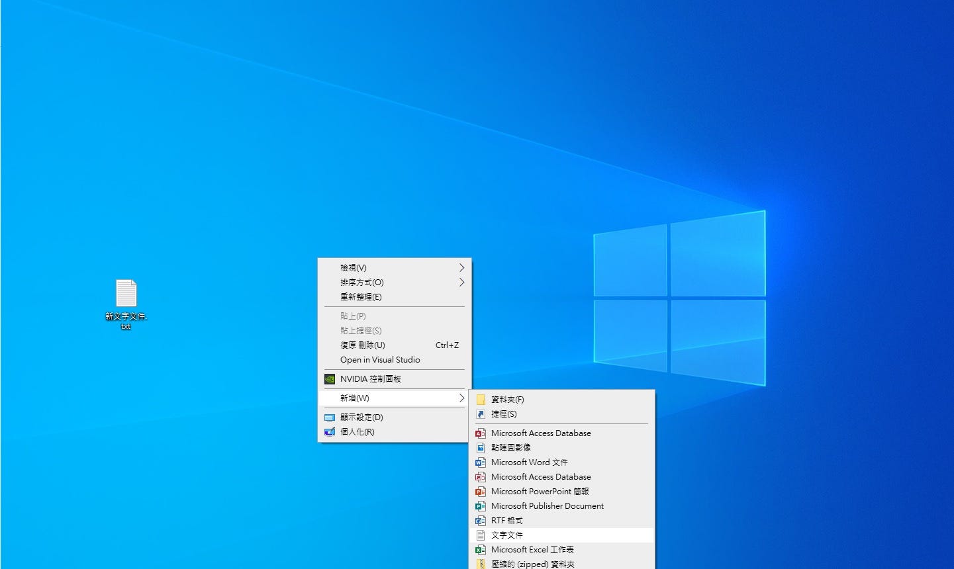954x569 pixels.
Task: Choose 重新整理(E) to refresh the desktop
Action: click(x=395, y=297)
